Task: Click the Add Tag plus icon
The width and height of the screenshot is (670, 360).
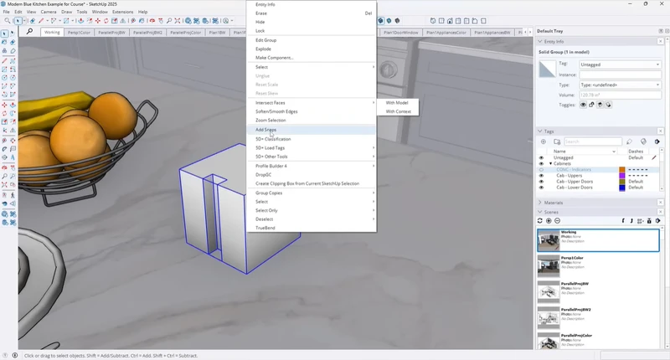Action: (x=541, y=141)
